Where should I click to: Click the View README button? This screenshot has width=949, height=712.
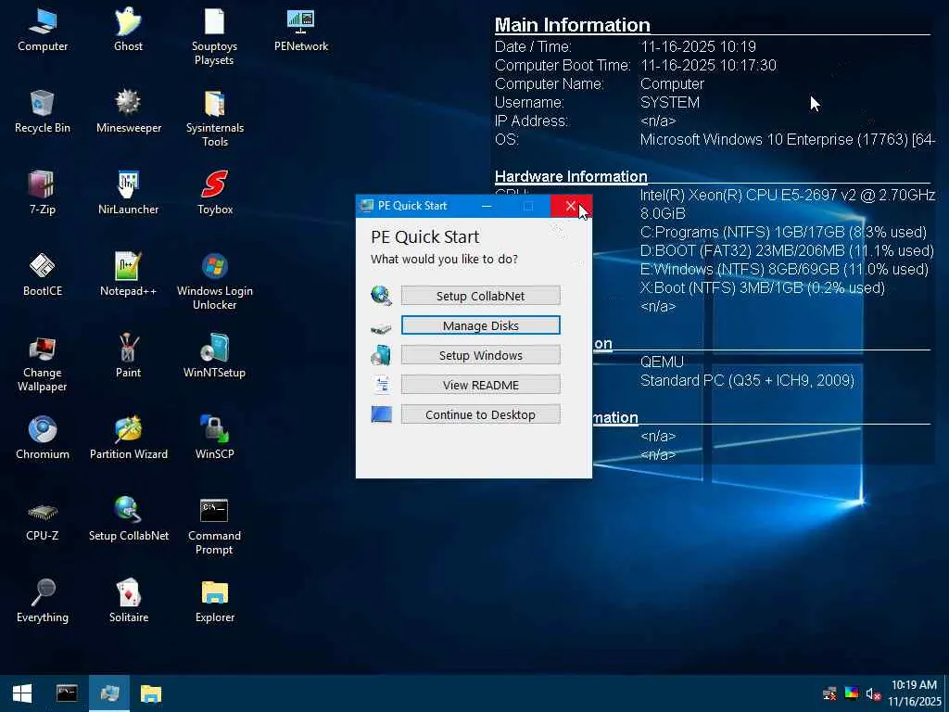coord(481,385)
